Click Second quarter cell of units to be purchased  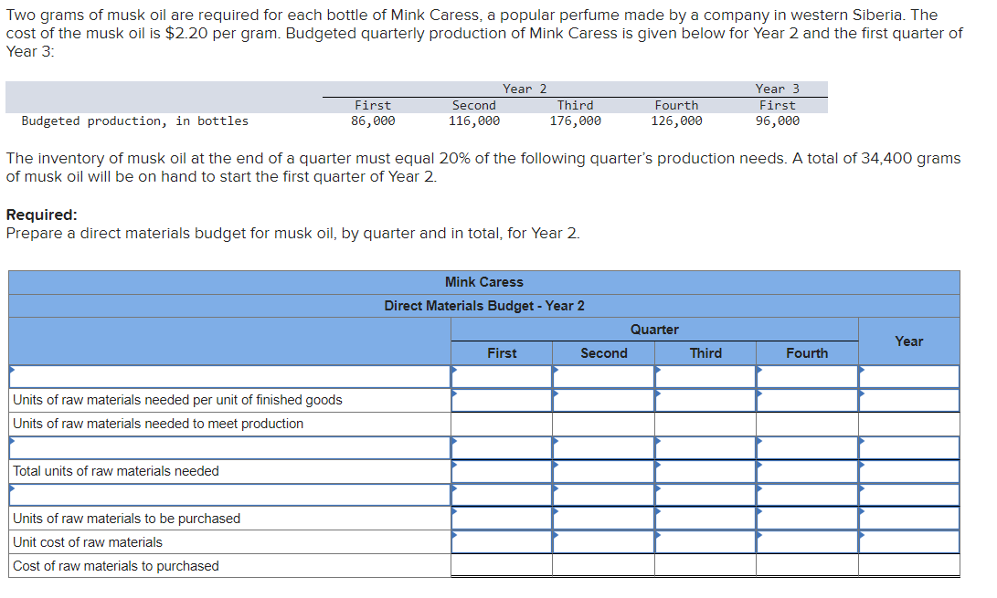coord(603,519)
